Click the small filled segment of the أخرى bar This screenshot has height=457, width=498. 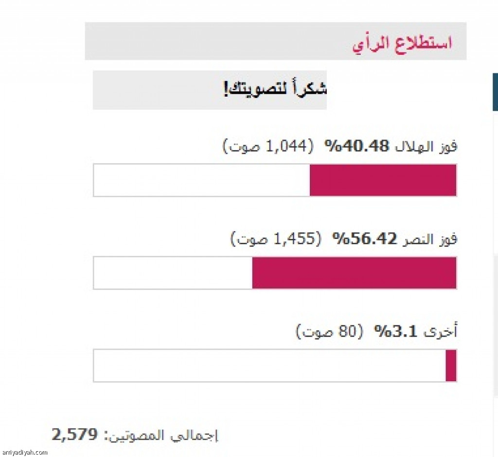(x=451, y=366)
